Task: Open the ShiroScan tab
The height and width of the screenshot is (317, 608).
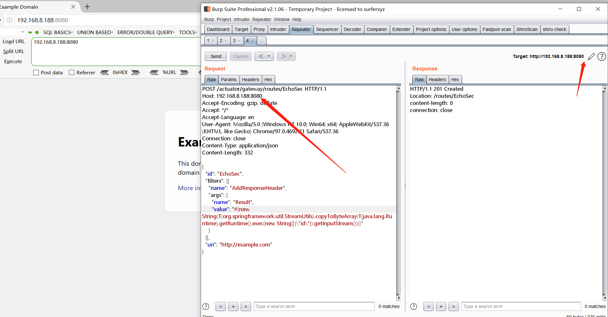Action: point(527,29)
